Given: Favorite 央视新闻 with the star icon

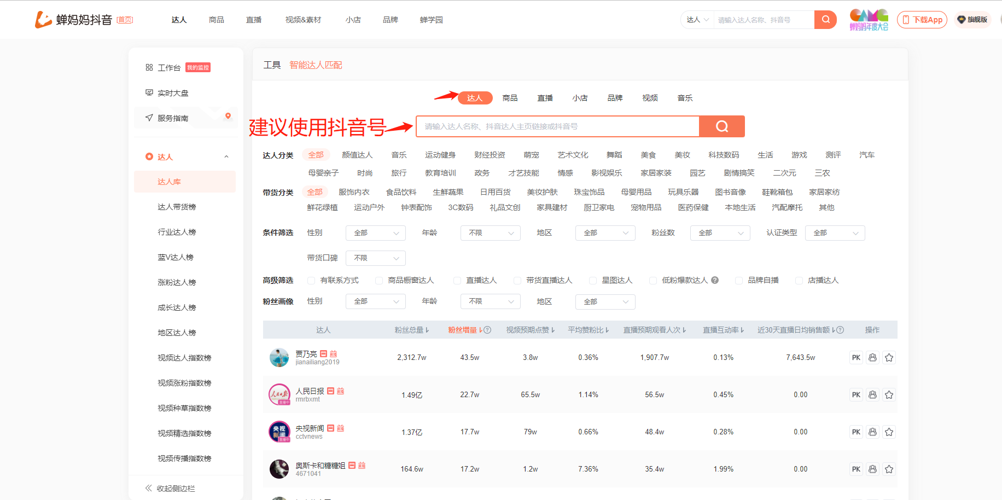Looking at the screenshot, I should [x=889, y=432].
